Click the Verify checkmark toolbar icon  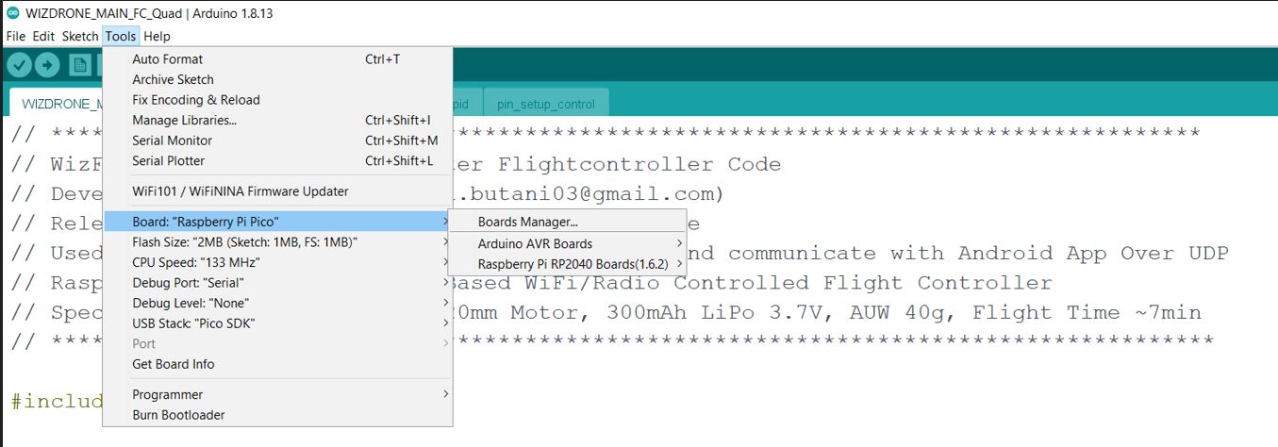(19, 65)
